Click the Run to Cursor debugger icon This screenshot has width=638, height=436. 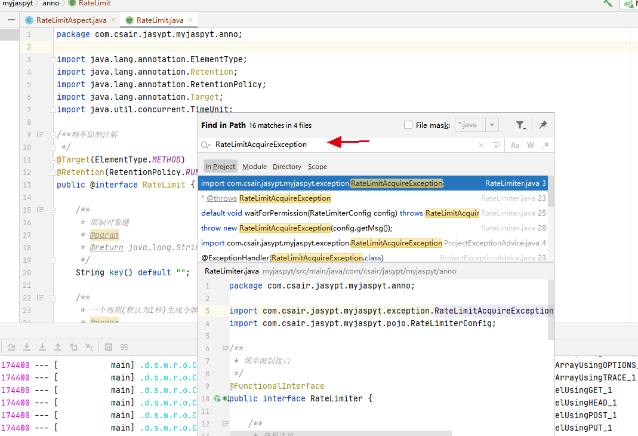click(89, 347)
